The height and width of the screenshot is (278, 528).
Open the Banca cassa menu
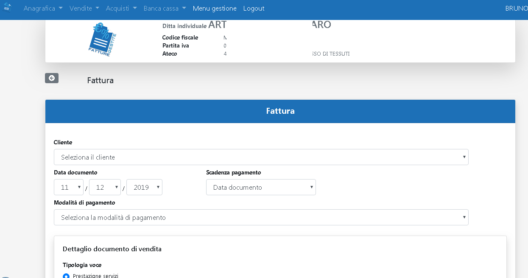[165, 8]
